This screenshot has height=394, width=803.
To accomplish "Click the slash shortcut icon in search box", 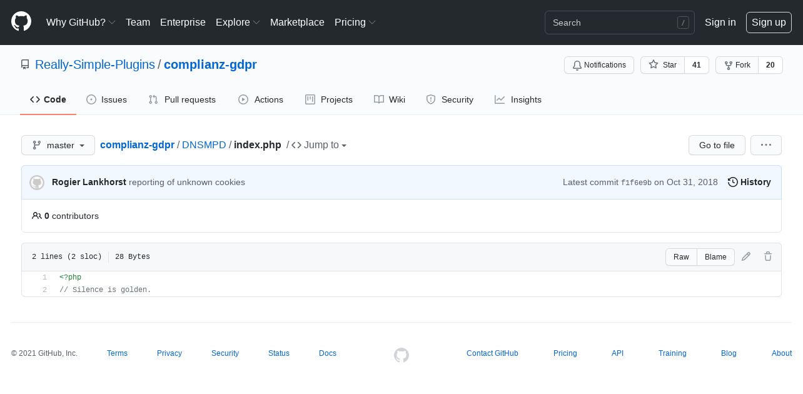I will coord(683,23).
